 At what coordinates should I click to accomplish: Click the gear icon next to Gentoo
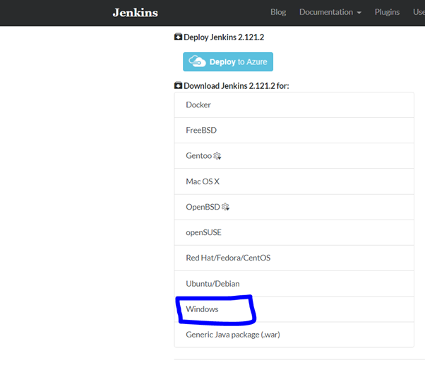point(217,156)
